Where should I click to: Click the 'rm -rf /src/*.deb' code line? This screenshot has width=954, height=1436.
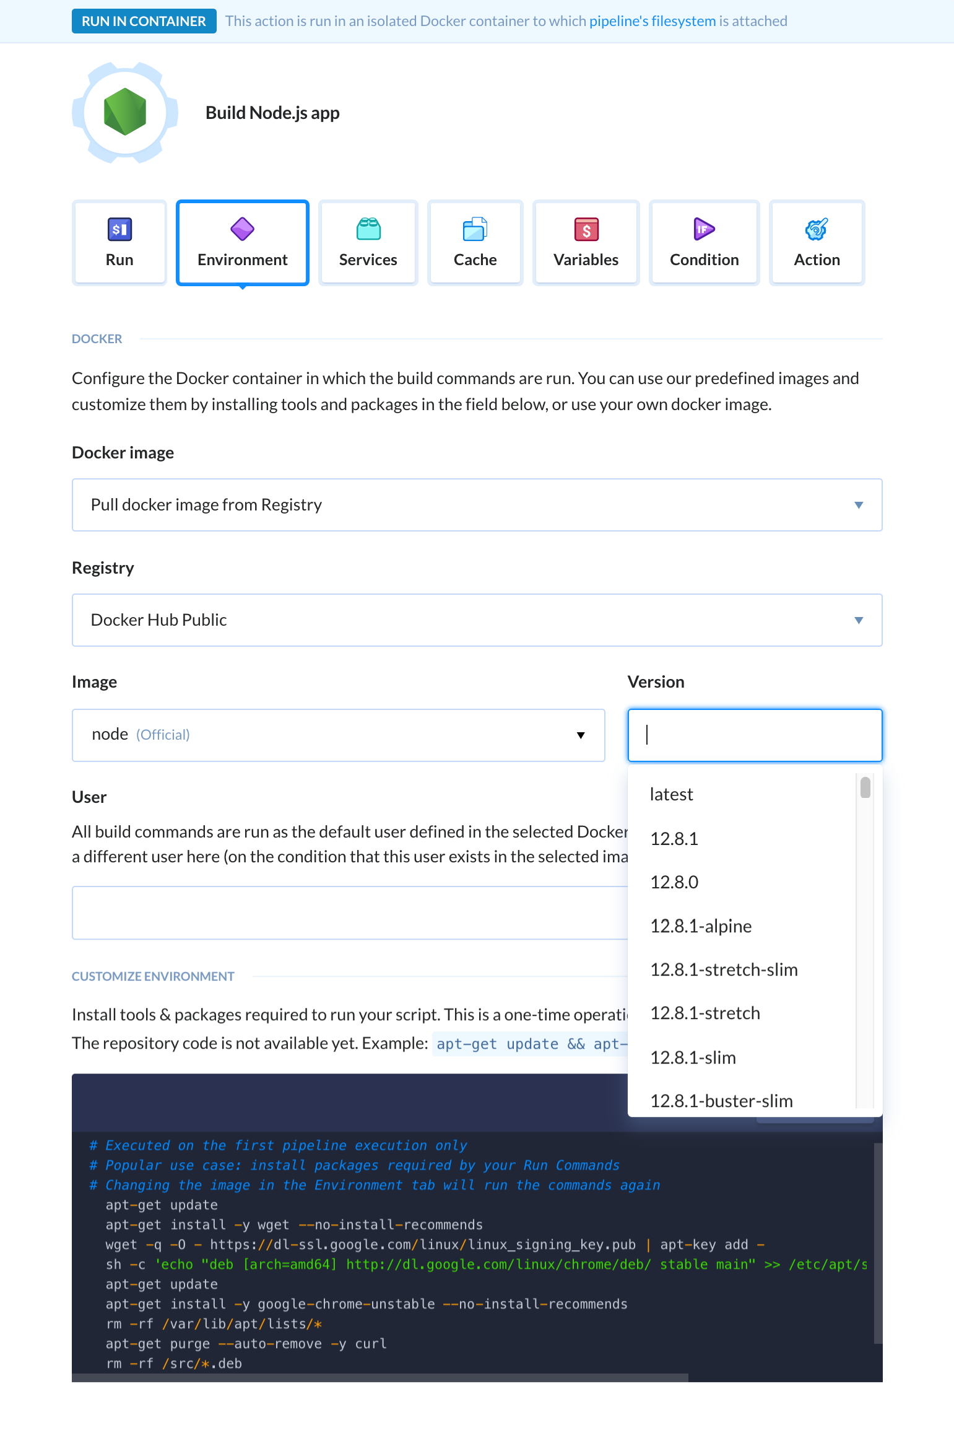[173, 1364]
